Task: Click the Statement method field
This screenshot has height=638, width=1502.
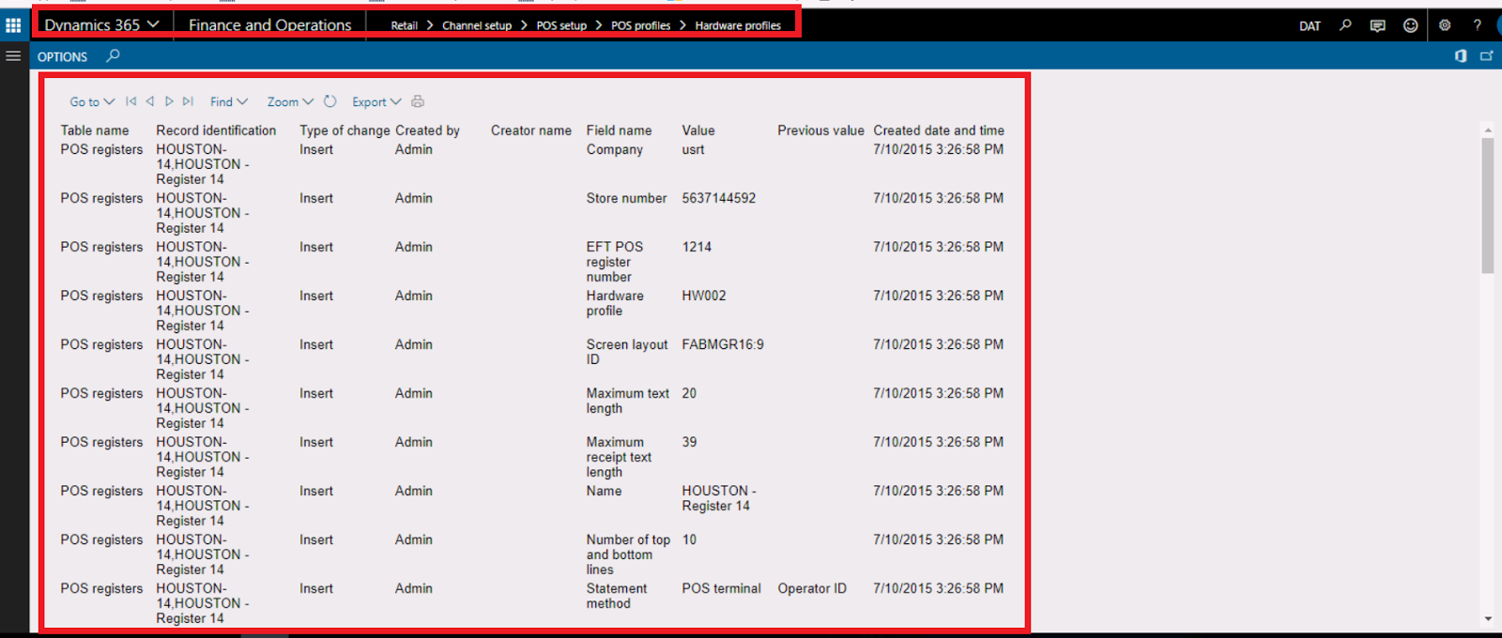Action: [x=617, y=596]
